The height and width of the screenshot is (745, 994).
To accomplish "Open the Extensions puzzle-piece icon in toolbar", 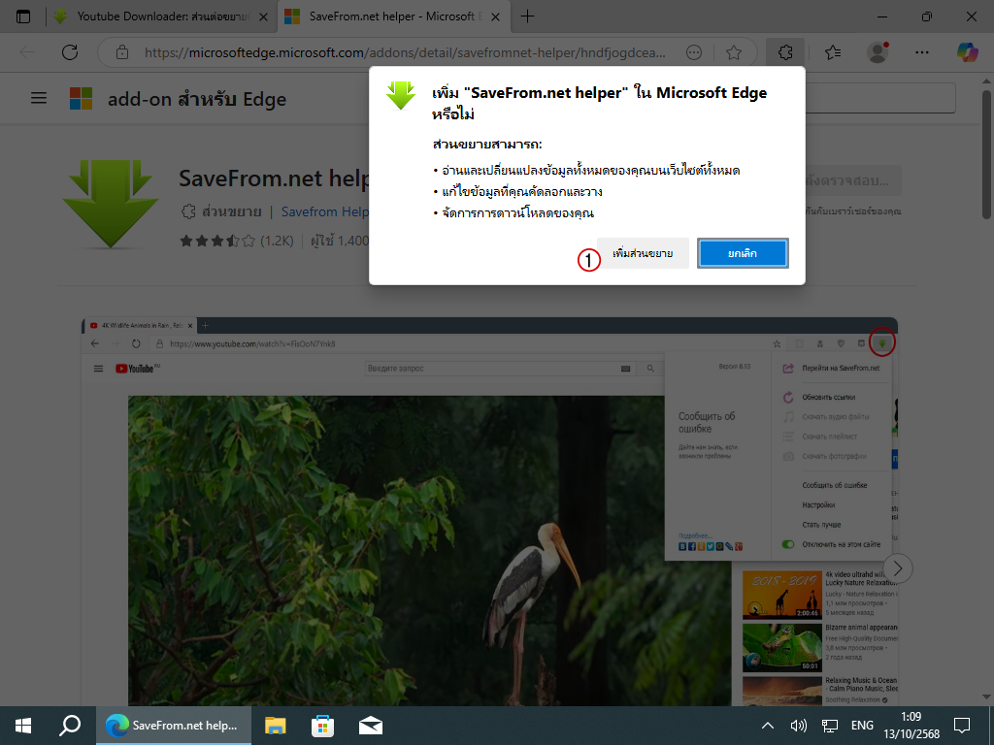I will [x=785, y=52].
